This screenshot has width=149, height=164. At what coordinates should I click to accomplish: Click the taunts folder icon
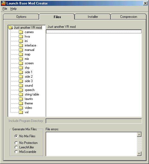point(21,99)
